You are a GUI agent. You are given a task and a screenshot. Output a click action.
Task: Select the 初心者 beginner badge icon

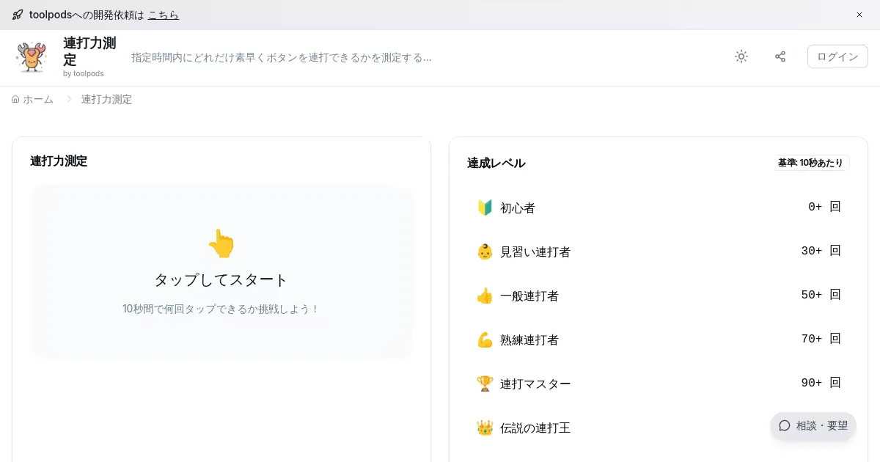pyautogui.click(x=485, y=208)
